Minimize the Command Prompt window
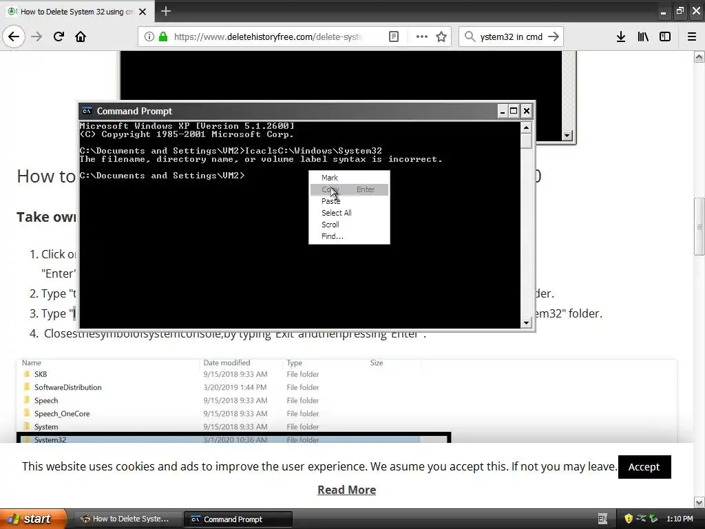The image size is (705, 529). click(x=502, y=111)
